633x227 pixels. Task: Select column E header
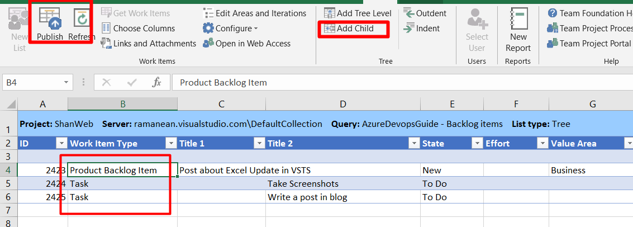pyautogui.click(x=452, y=104)
